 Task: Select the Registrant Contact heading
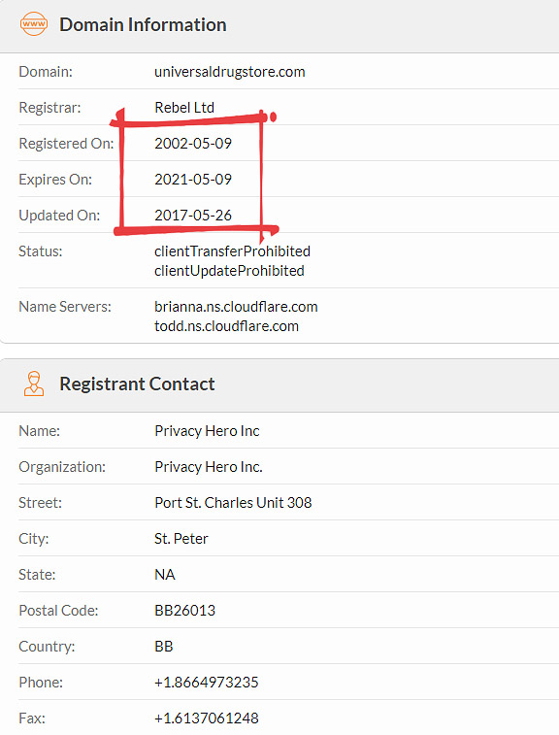tap(137, 384)
